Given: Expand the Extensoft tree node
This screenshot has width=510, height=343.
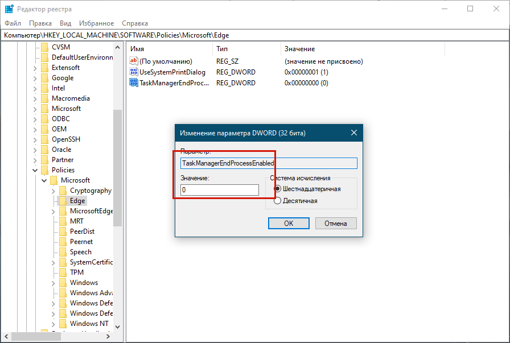Looking at the screenshot, I should (x=35, y=68).
